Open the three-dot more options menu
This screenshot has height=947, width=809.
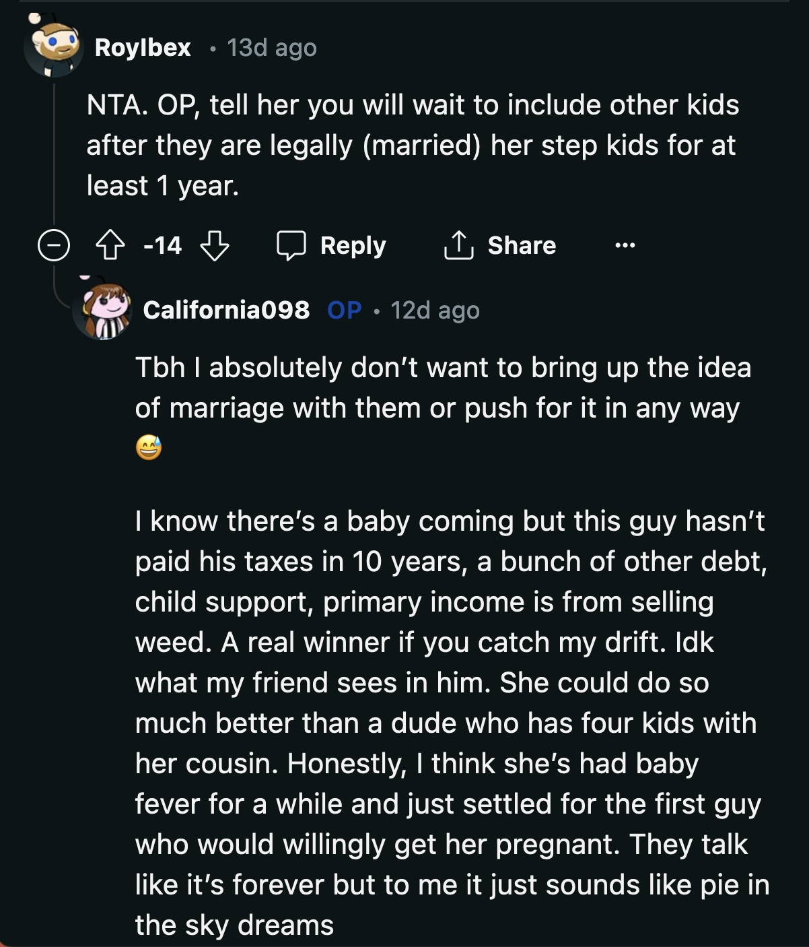point(625,245)
